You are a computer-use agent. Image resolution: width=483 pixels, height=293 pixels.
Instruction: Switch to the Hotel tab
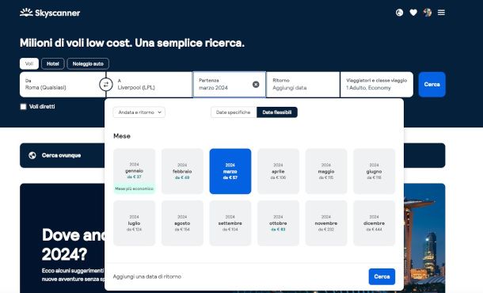53,64
